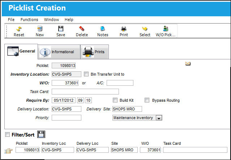Click the envelope mail icon
Image resolution: width=231 pixels, height=160 pixels.
click(x=188, y=64)
